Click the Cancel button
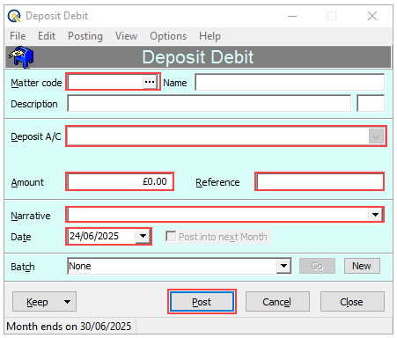397x338 pixels. tap(277, 302)
